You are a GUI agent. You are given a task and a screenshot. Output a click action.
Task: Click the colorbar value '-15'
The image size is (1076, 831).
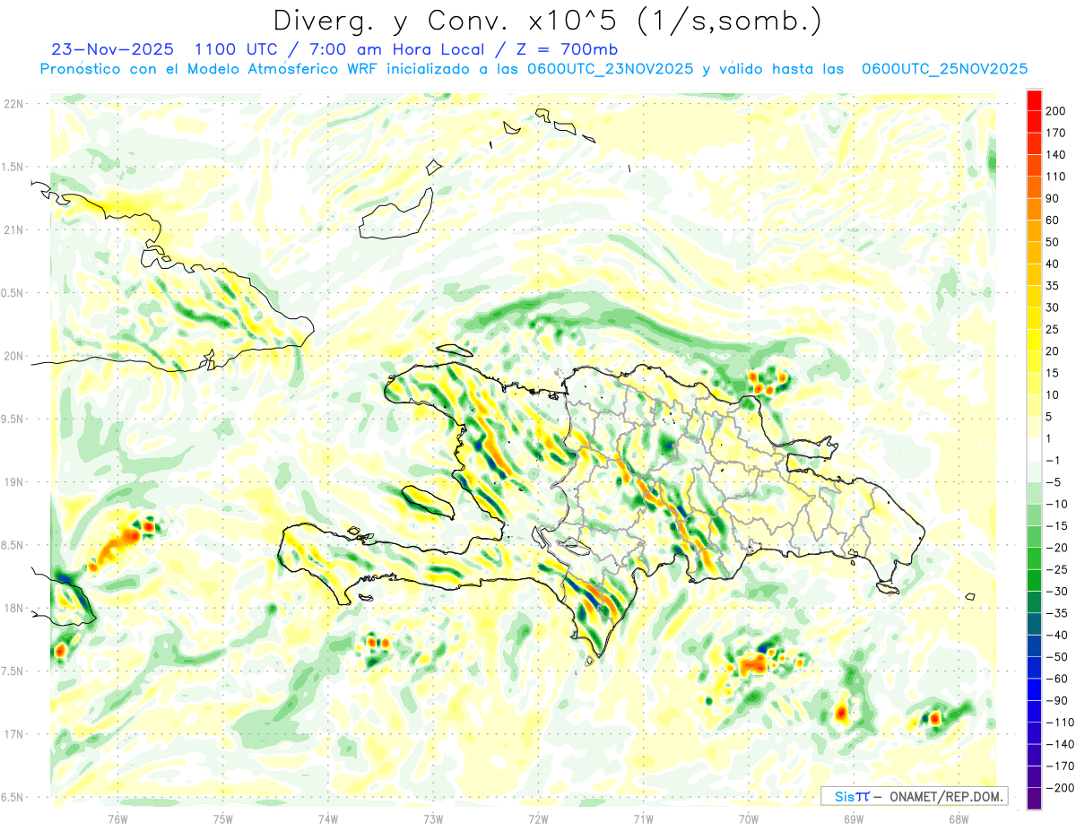coord(1058,526)
